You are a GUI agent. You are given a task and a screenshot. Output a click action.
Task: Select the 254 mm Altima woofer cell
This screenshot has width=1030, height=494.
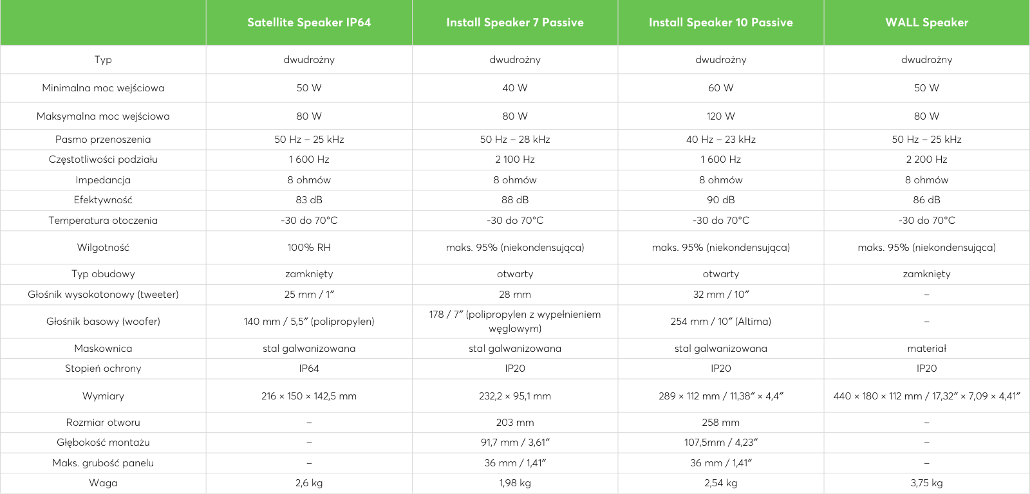pyautogui.click(x=721, y=322)
